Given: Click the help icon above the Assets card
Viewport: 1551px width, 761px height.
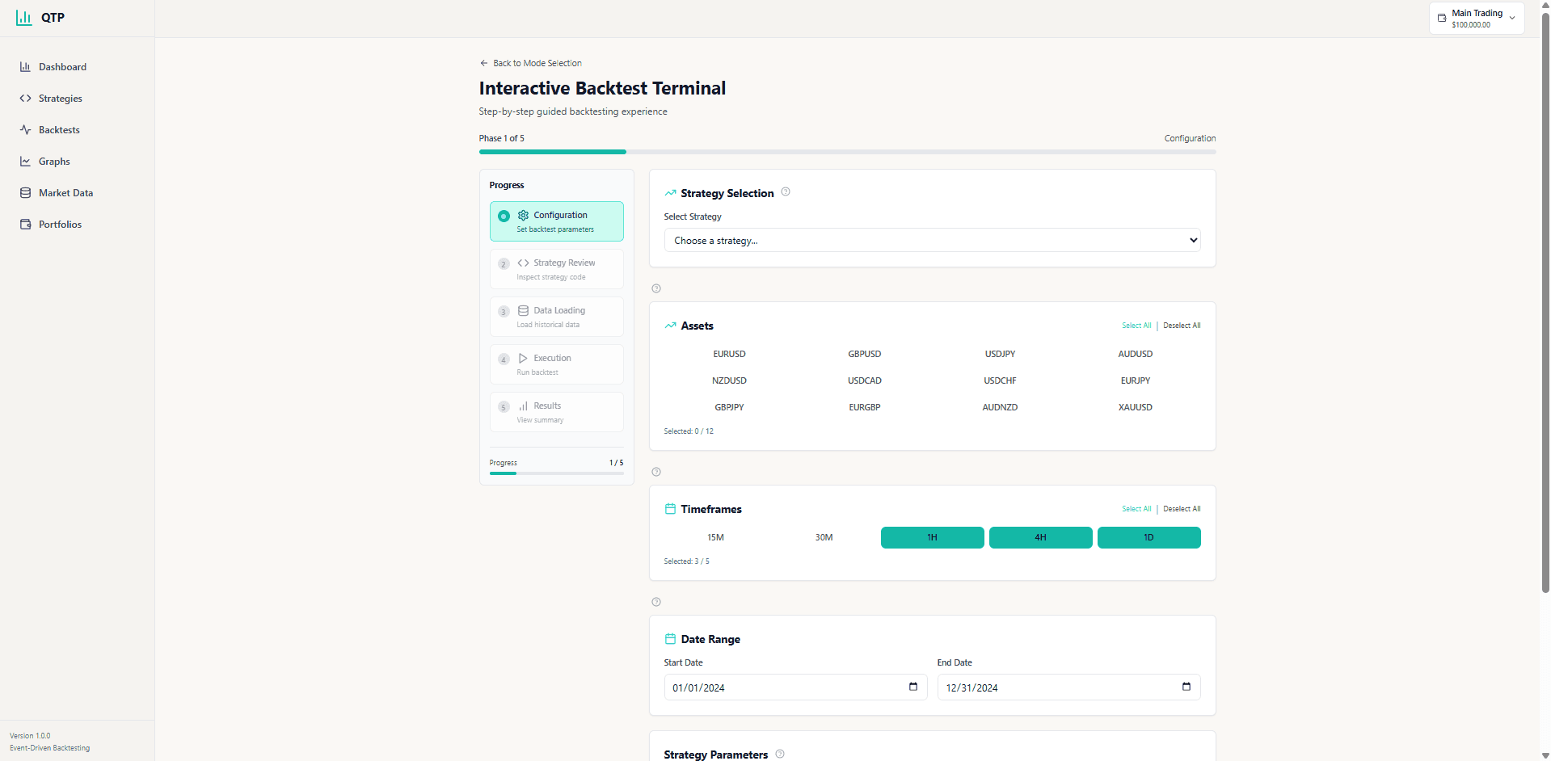Looking at the screenshot, I should (x=656, y=288).
